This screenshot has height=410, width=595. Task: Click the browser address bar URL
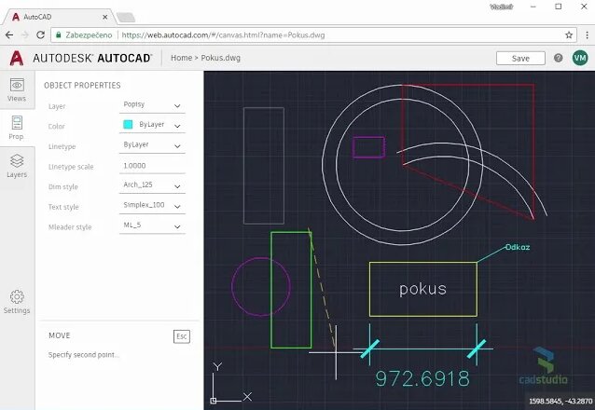[x=223, y=35]
